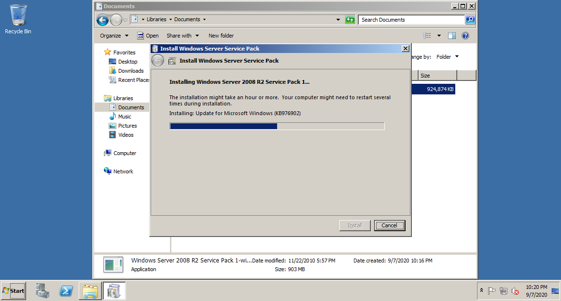Launch Windows PowerShell from taskbar
The height and width of the screenshot is (301, 561).
(66, 290)
